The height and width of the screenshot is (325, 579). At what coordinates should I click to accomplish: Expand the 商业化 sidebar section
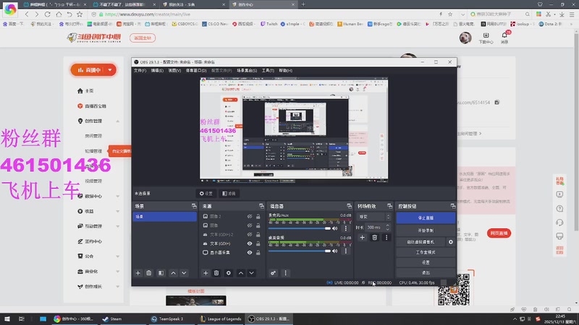[x=118, y=272]
